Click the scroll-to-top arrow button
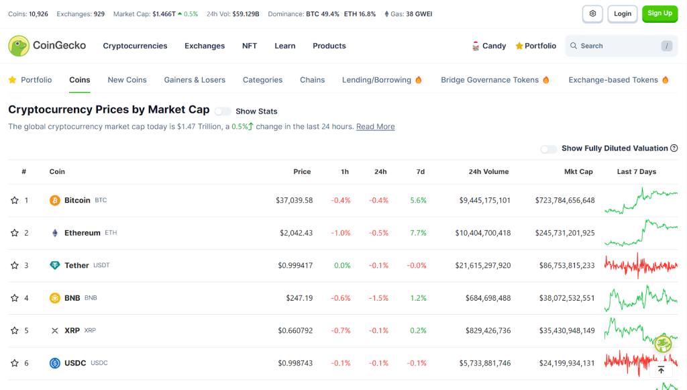Screen dimensions: 687x390 click(x=661, y=371)
